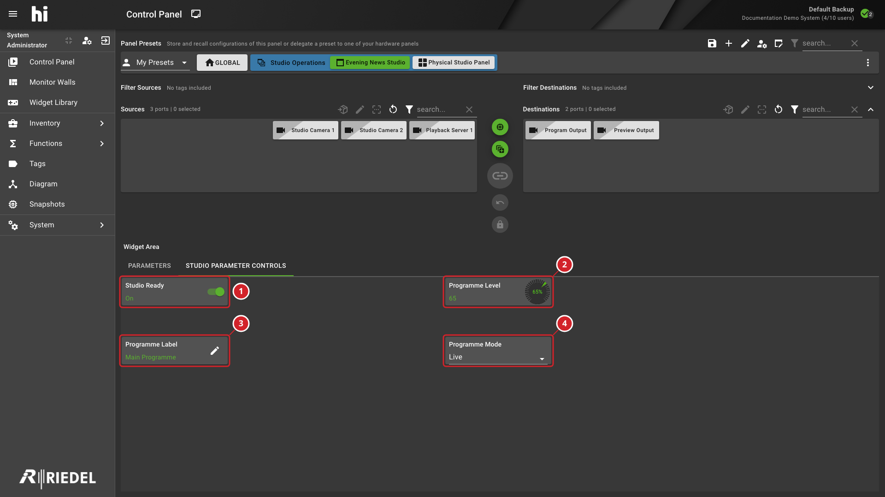Click the lock button in the center column
The width and height of the screenshot is (885, 497).
pos(500,225)
